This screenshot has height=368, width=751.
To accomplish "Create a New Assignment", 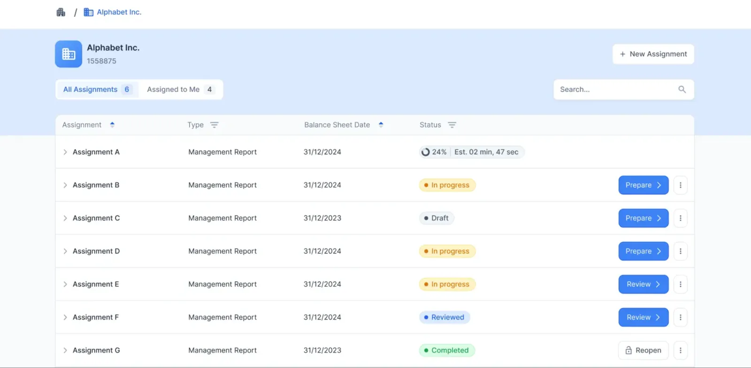I will coord(653,54).
